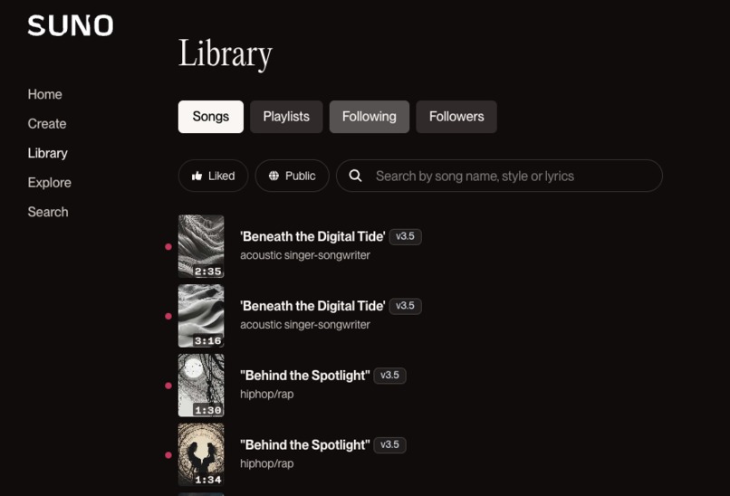730x496 pixels.
Task: Switch to the Playlists tab
Action: coord(286,117)
